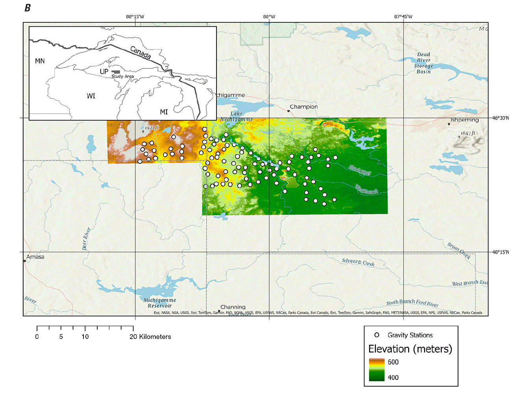Click the Study Area rectangle in inset map

(x=115, y=72)
